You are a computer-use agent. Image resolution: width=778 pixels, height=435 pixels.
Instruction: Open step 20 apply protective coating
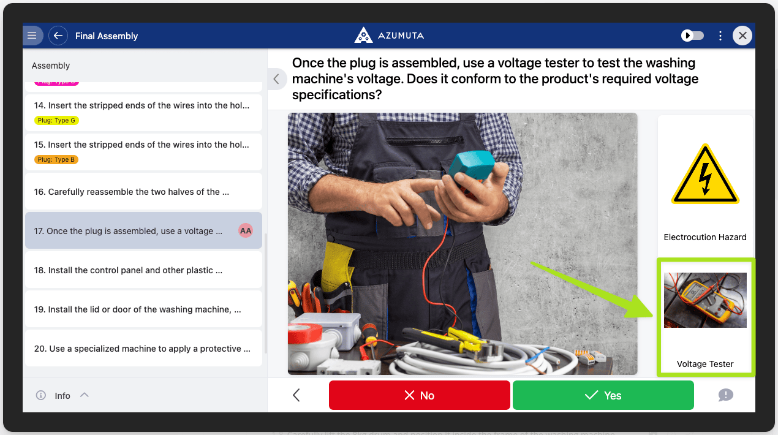click(x=142, y=349)
